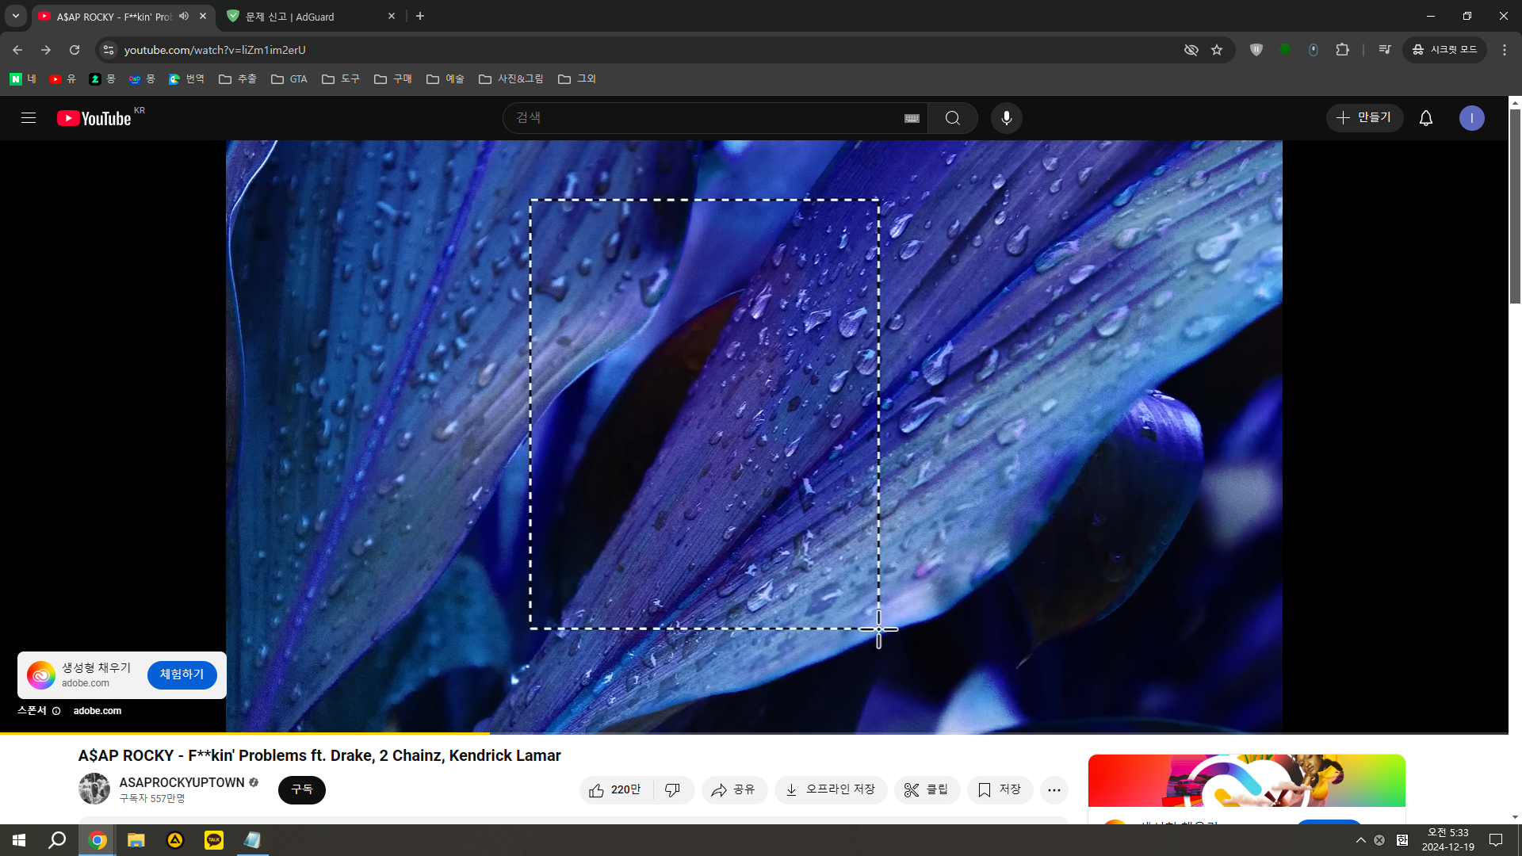Dislike the video
This screenshot has height=856, width=1522.
coord(673,790)
